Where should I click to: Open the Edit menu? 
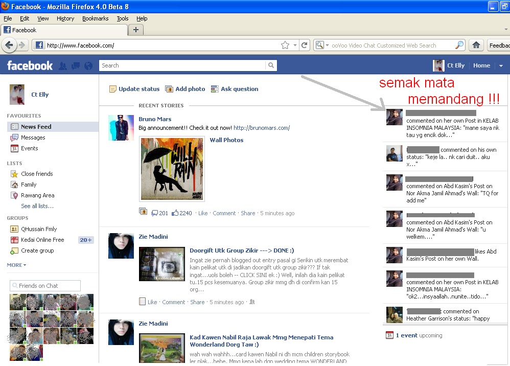pyautogui.click(x=25, y=18)
